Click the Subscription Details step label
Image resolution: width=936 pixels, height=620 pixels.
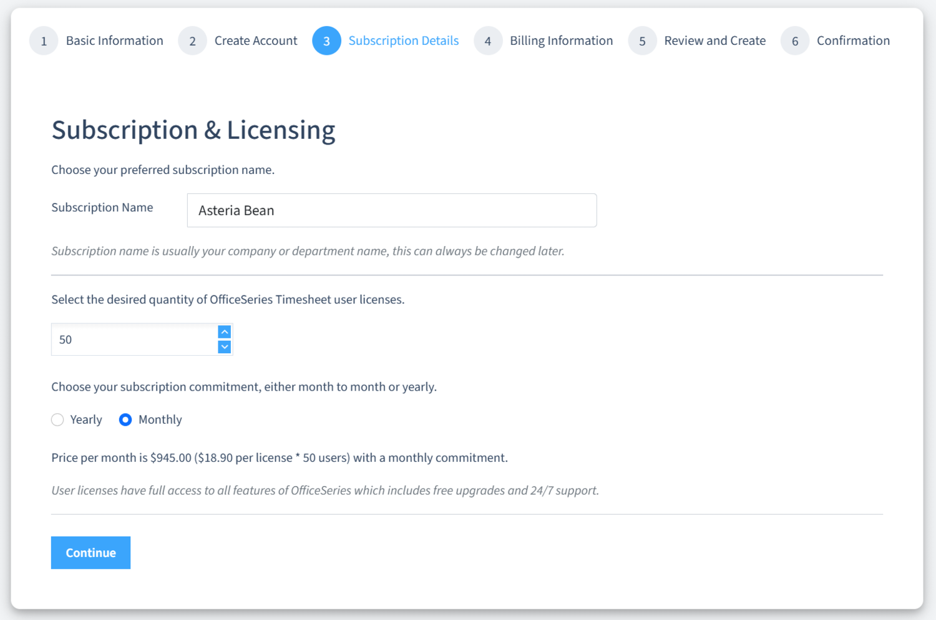tap(403, 41)
